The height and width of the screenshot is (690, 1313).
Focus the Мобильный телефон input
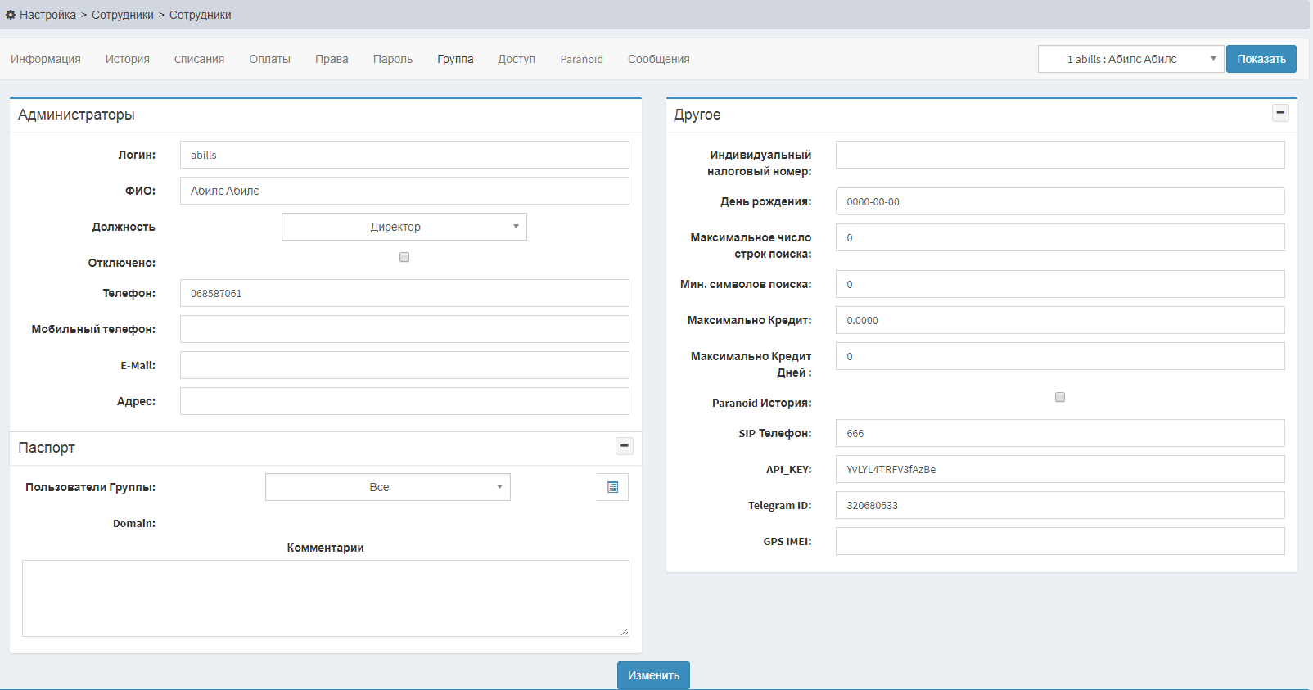point(404,329)
